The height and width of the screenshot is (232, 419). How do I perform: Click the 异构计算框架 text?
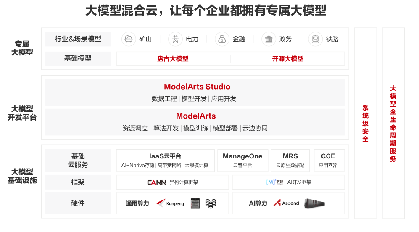[184, 182]
